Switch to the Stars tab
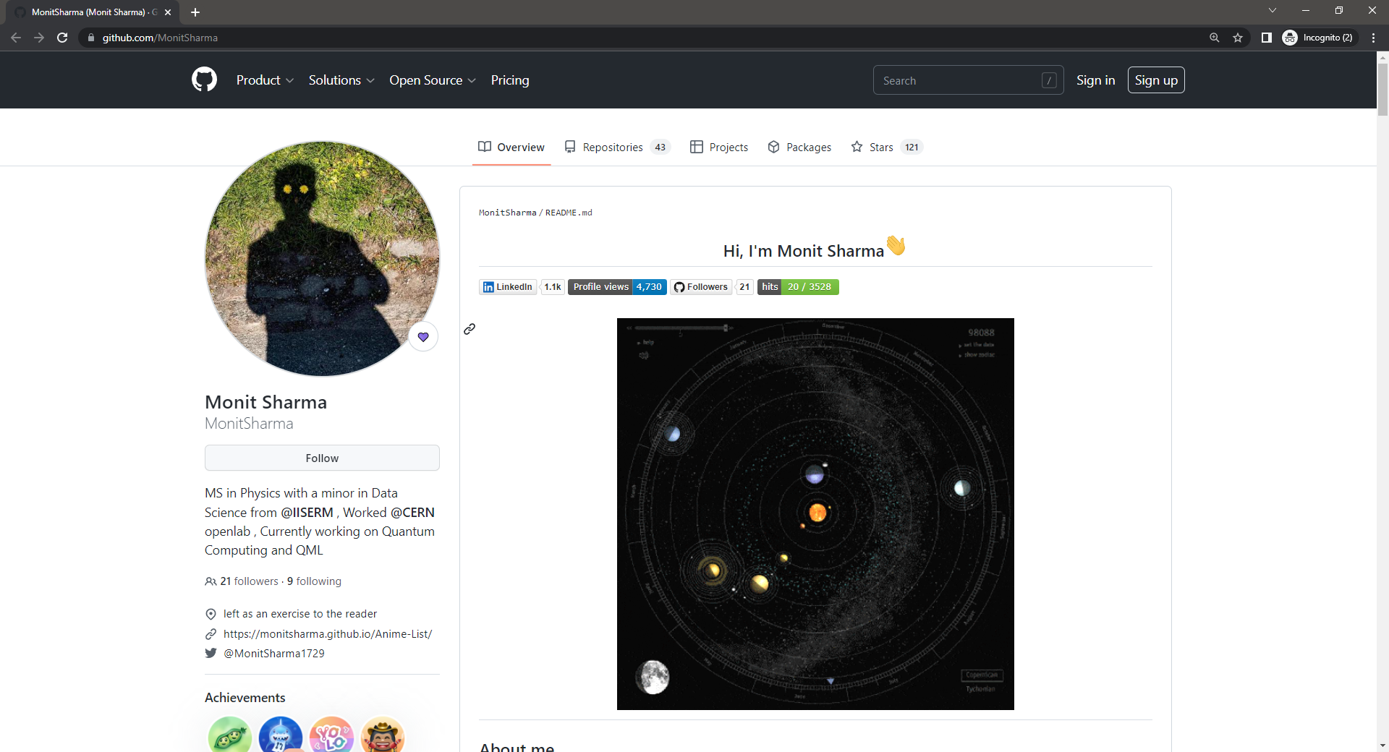 pyautogui.click(x=887, y=147)
